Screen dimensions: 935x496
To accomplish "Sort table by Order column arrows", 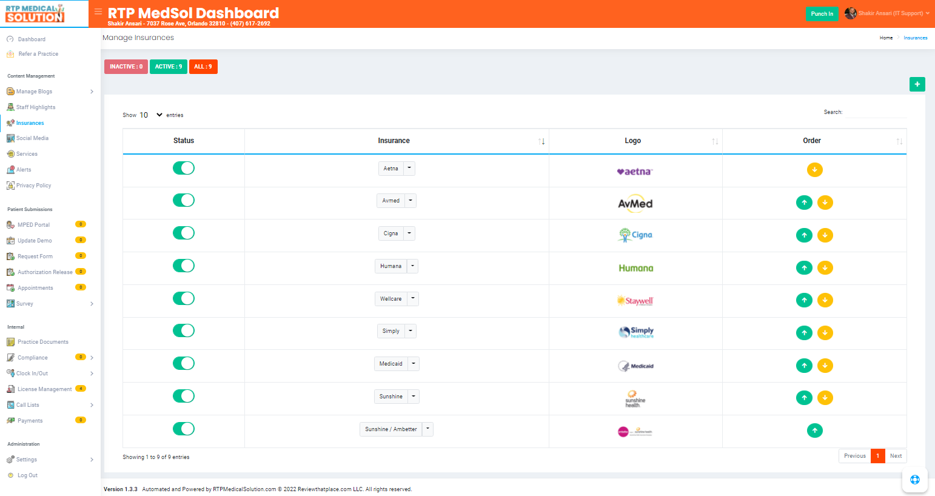I will [899, 141].
